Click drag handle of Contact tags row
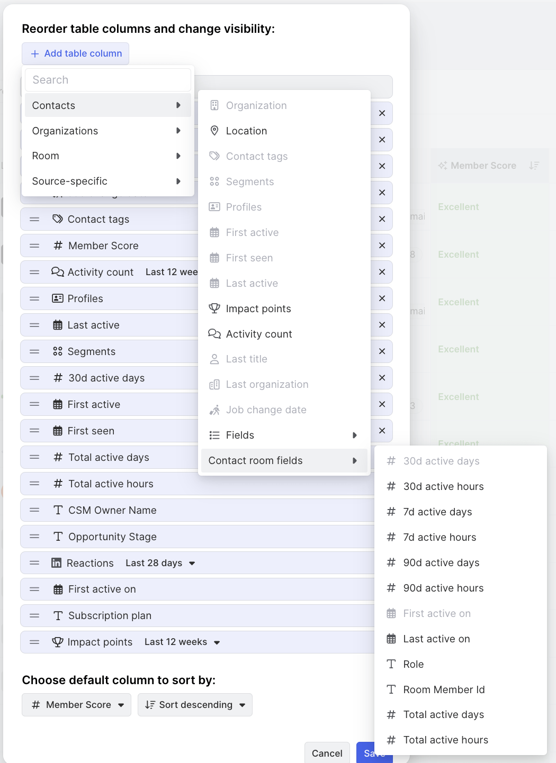Image resolution: width=556 pixels, height=763 pixels. 34,219
